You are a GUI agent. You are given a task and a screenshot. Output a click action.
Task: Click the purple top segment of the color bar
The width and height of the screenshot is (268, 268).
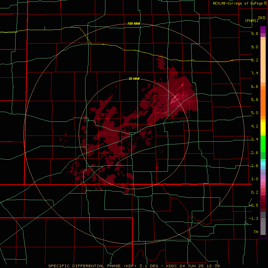pos(263,30)
